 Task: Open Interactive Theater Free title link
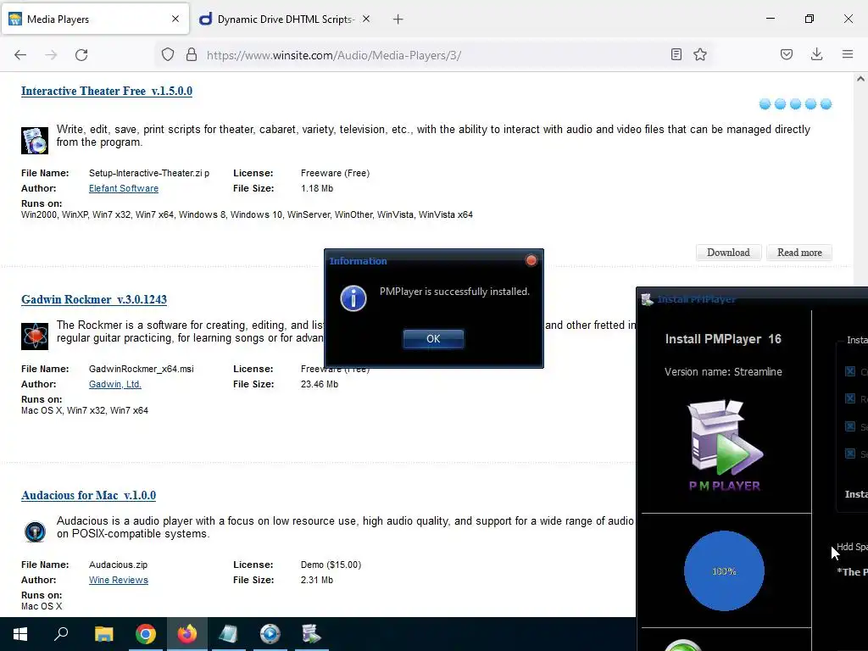107,91
